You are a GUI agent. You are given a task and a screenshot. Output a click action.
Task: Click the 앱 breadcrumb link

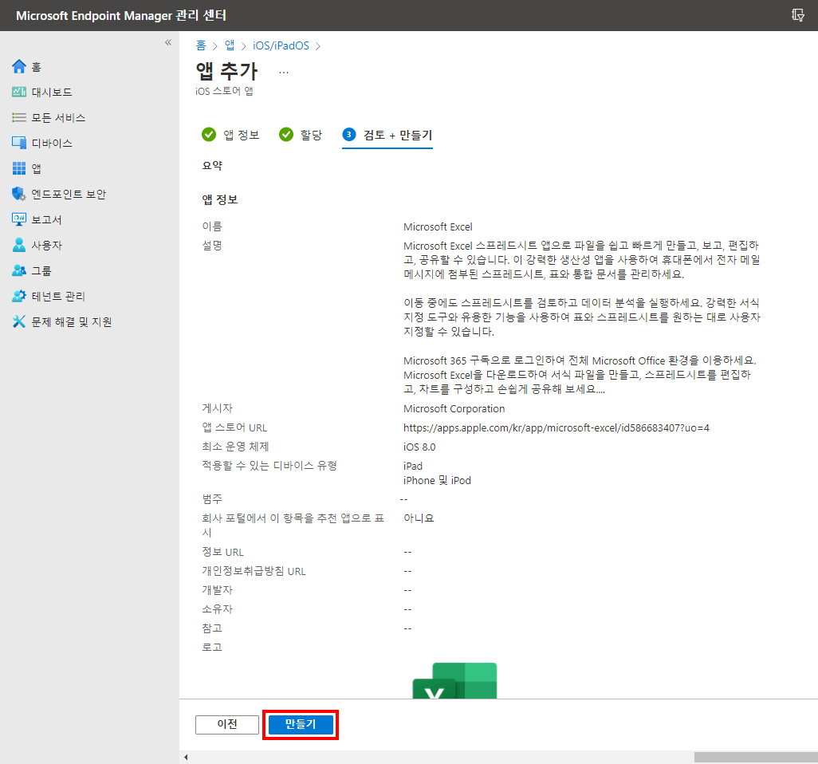tap(230, 45)
